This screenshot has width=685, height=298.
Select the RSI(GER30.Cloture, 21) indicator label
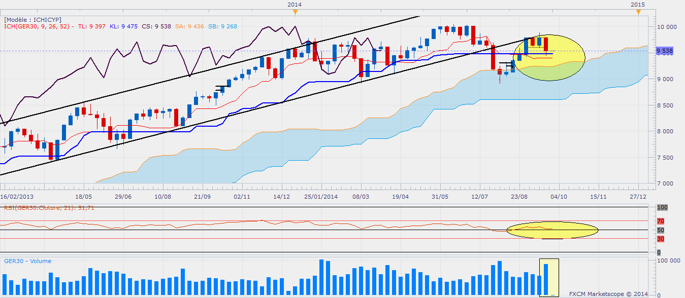(x=49, y=207)
